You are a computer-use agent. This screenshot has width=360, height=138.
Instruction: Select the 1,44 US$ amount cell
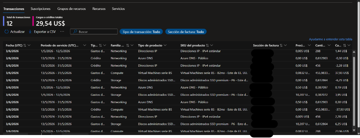coord(341,51)
